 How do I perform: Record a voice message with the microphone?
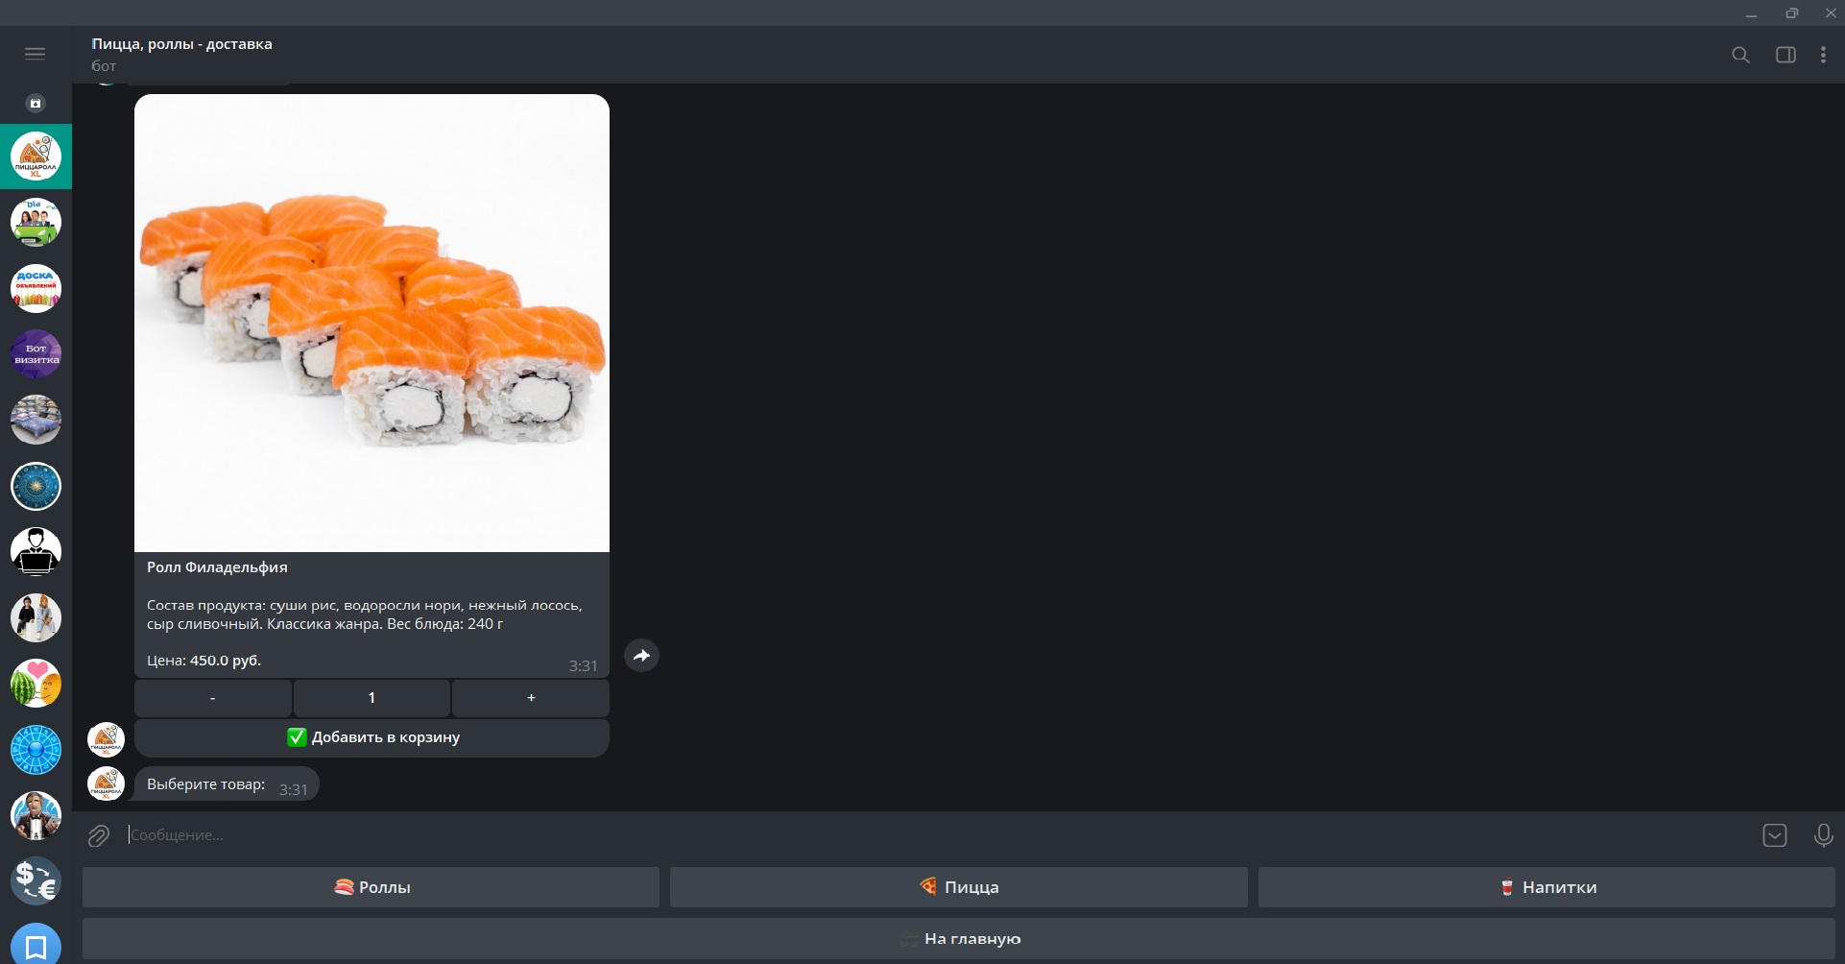(x=1823, y=835)
